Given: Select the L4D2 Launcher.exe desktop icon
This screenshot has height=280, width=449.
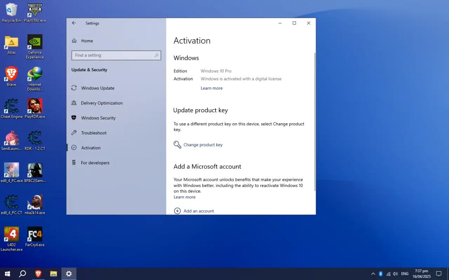Looking at the screenshot, I should [12, 239].
